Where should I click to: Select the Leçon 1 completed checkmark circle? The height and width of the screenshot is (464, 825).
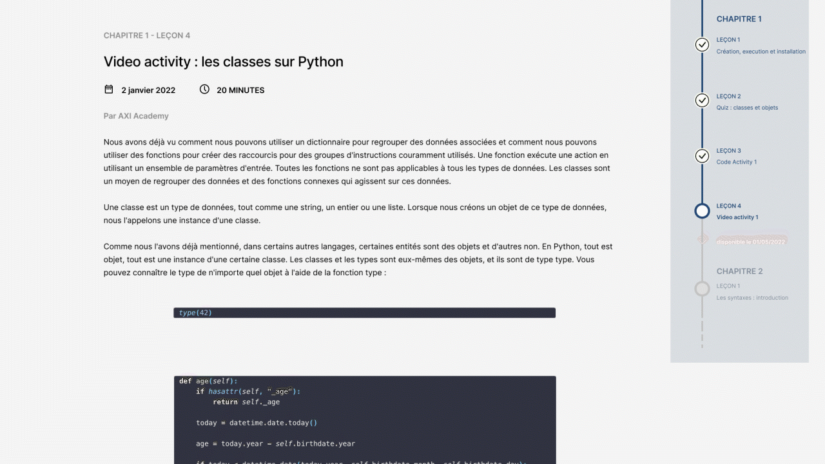coord(702,45)
